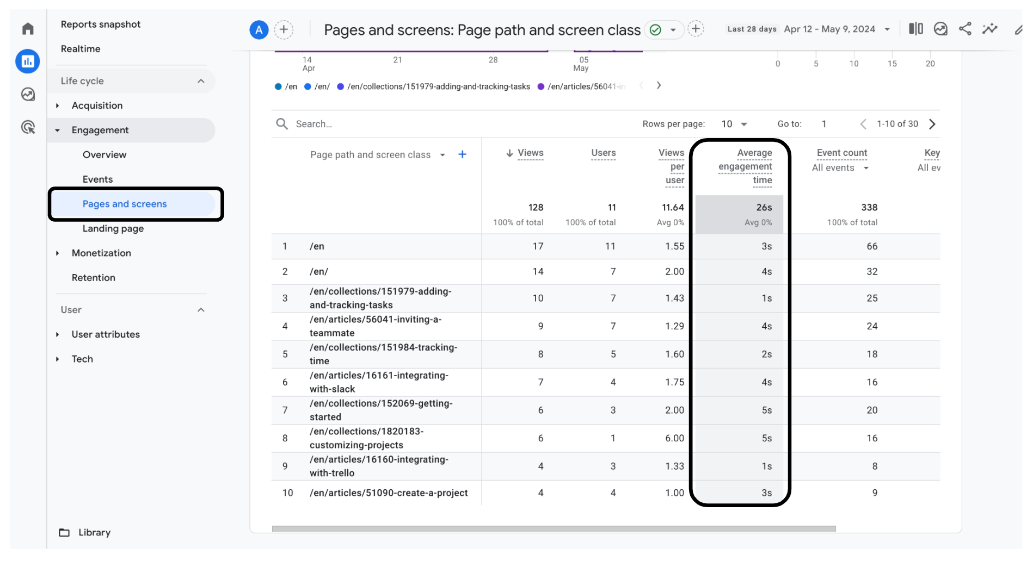This screenshot has width=1033, height=561.
Task: Open Library at bottom of sidebar
Action: click(x=94, y=532)
